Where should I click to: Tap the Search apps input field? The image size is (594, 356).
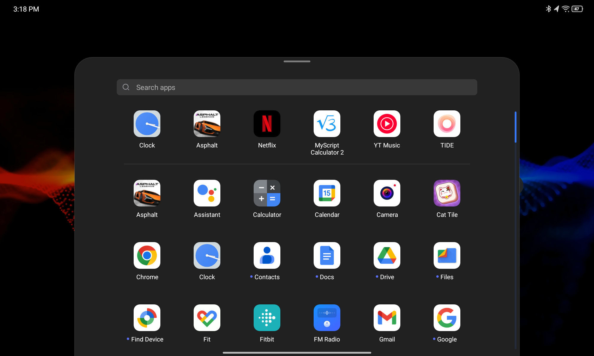[x=297, y=87]
